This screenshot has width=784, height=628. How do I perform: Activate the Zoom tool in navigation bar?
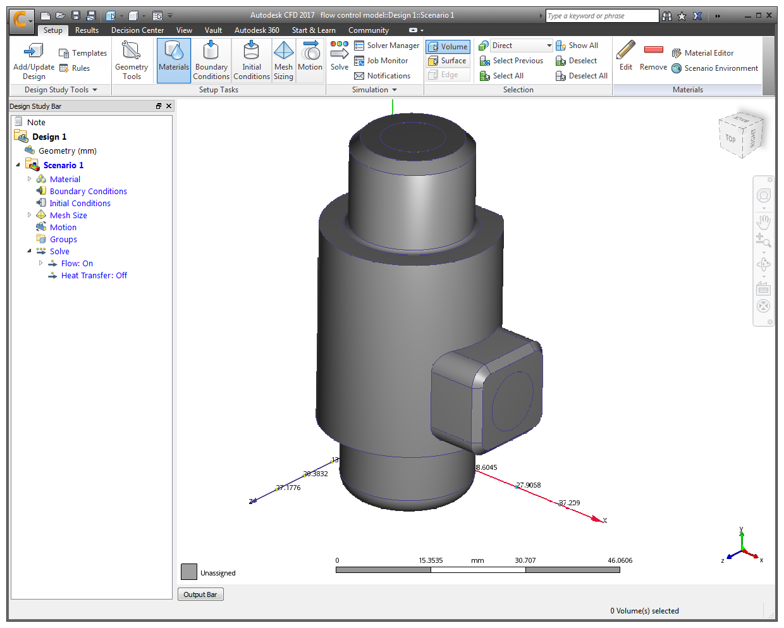[764, 240]
